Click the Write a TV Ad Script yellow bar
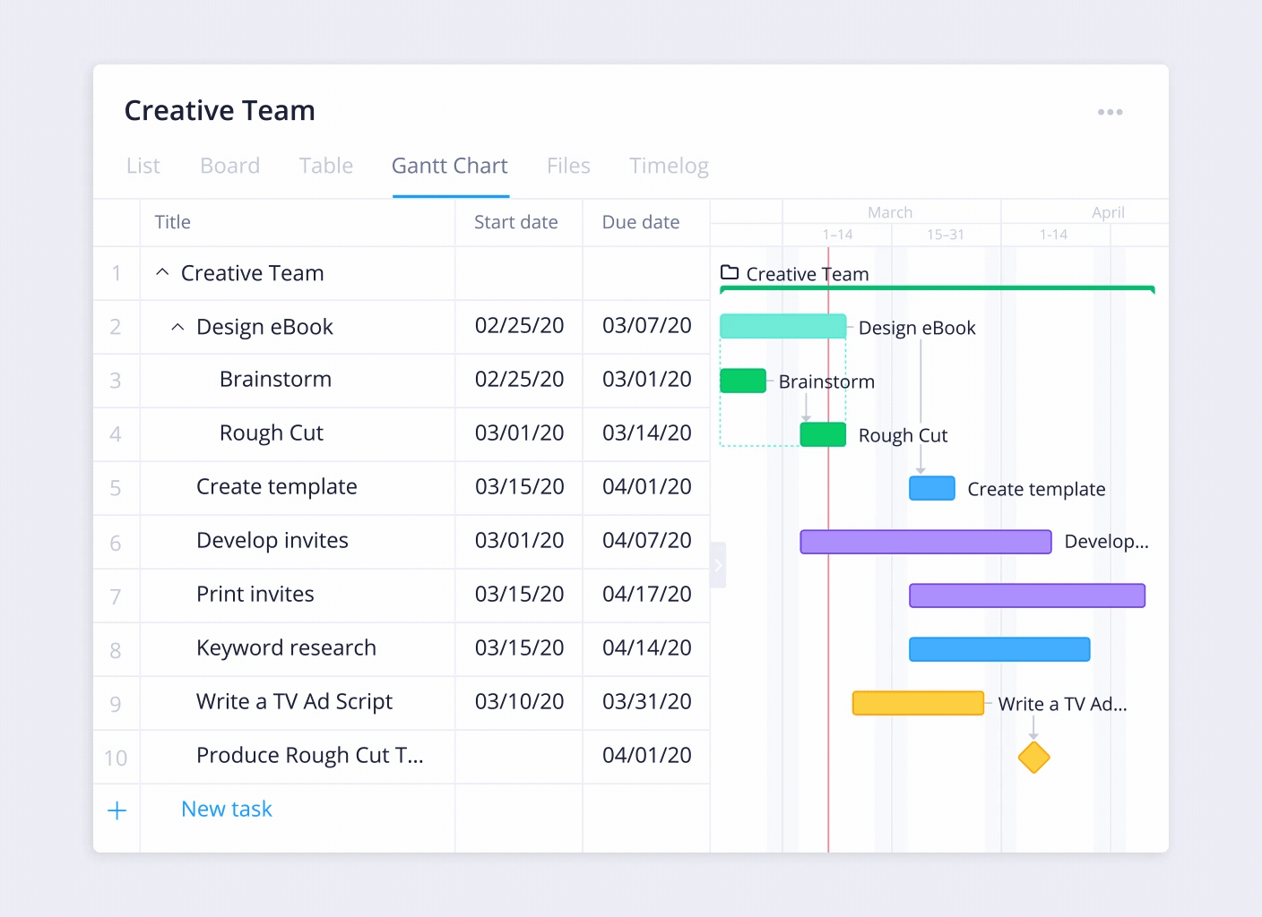1262x917 pixels. click(918, 703)
